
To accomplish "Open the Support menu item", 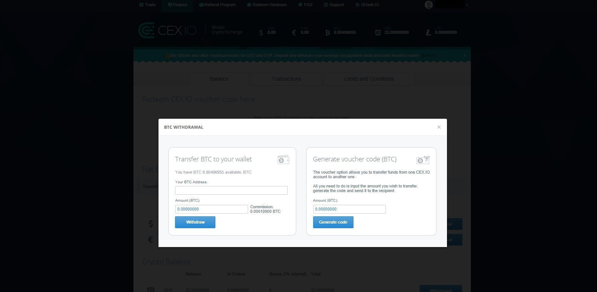I will coord(334,5).
